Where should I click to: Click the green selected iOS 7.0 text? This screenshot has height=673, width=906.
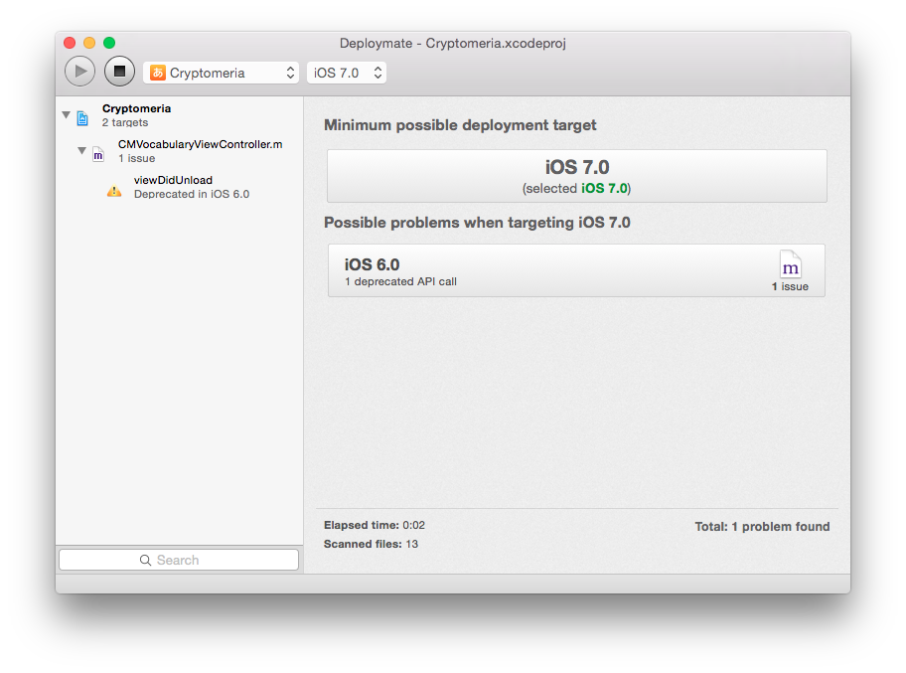coord(604,189)
